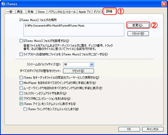Close the iTunes dialog with the X button

164,4
